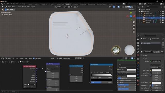Click the zoom magnifier icon in viewport
The width and height of the screenshot is (165, 93).
(x=134, y=22)
